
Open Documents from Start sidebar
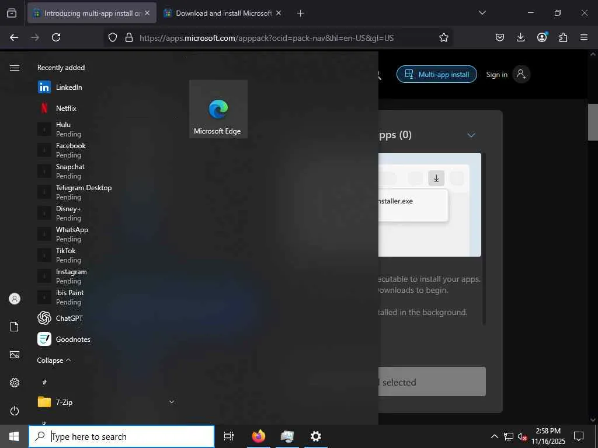coord(15,327)
